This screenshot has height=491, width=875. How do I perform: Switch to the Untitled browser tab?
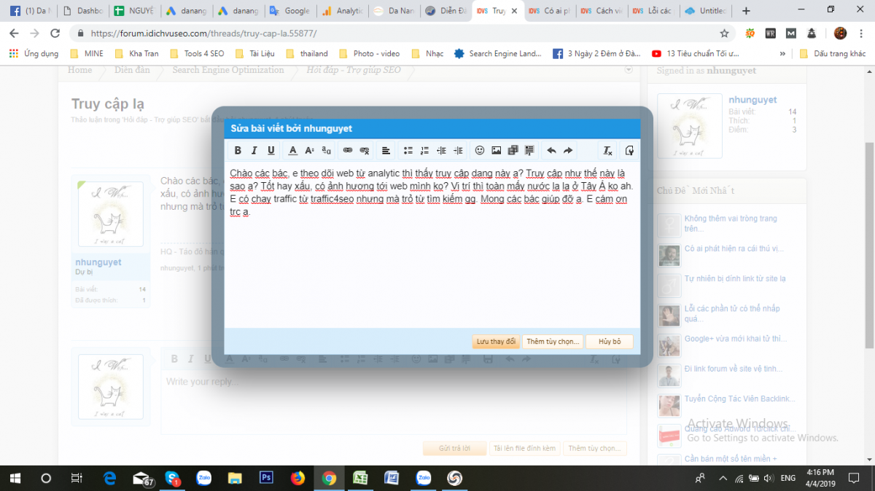704,11
